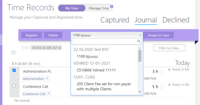The width and height of the screenshot is (200, 105).
Task: Click the dropdown list scroll-down arrow
Action: tap(140, 92)
